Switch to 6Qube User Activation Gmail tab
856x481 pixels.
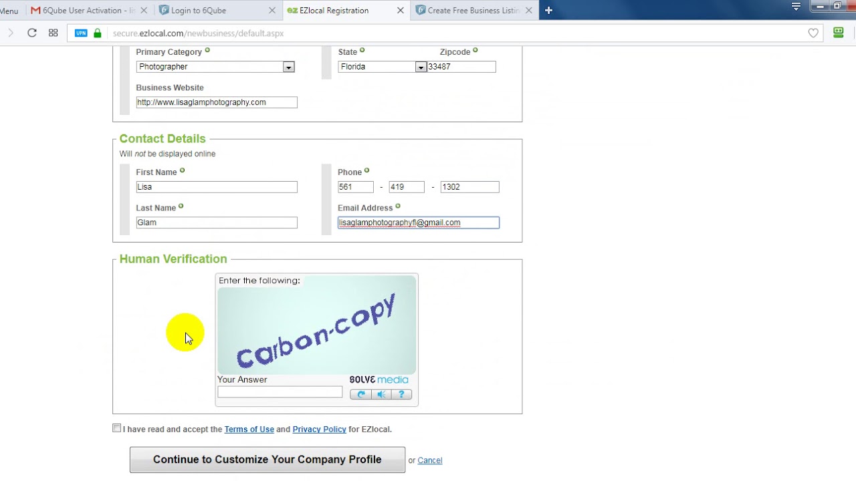coord(82,10)
